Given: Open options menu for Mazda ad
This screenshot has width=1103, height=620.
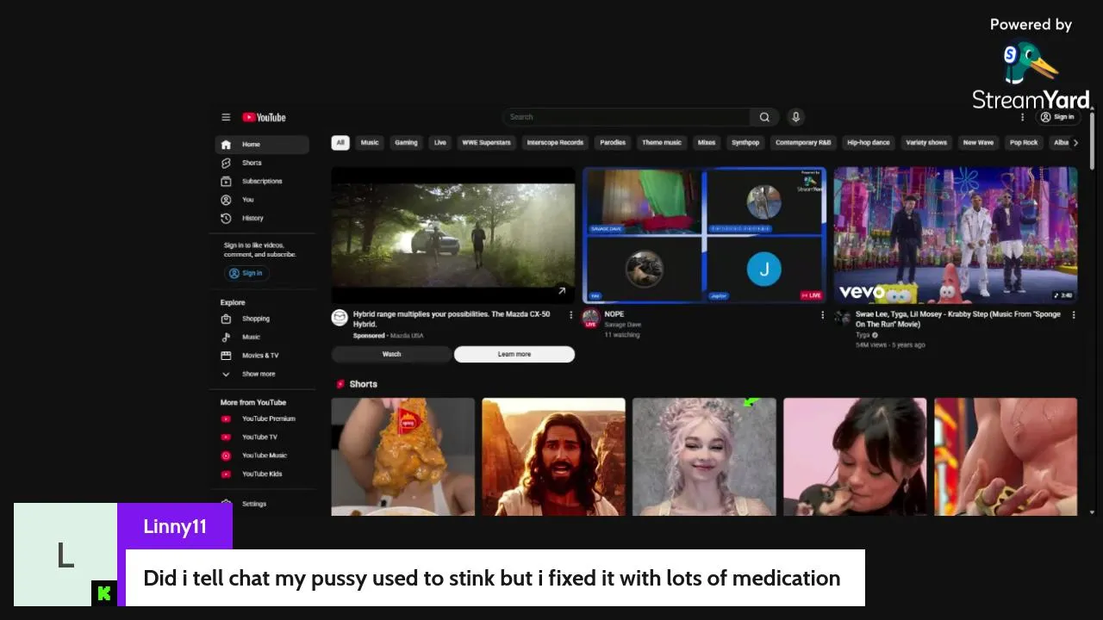Looking at the screenshot, I should point(570,315).
